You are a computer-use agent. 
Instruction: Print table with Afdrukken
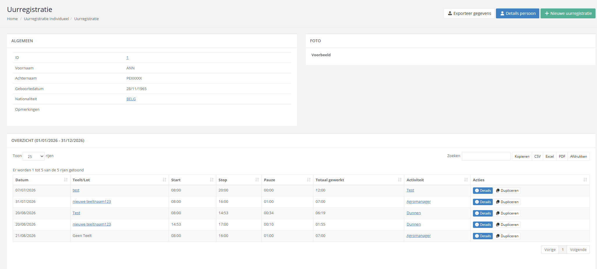(x=578, y=157)
